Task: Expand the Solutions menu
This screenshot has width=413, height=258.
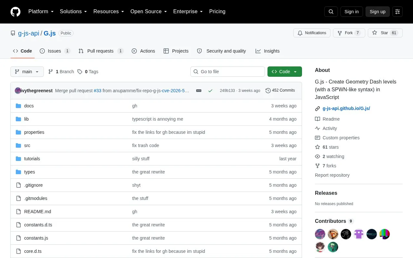Action: click(74, 12)
